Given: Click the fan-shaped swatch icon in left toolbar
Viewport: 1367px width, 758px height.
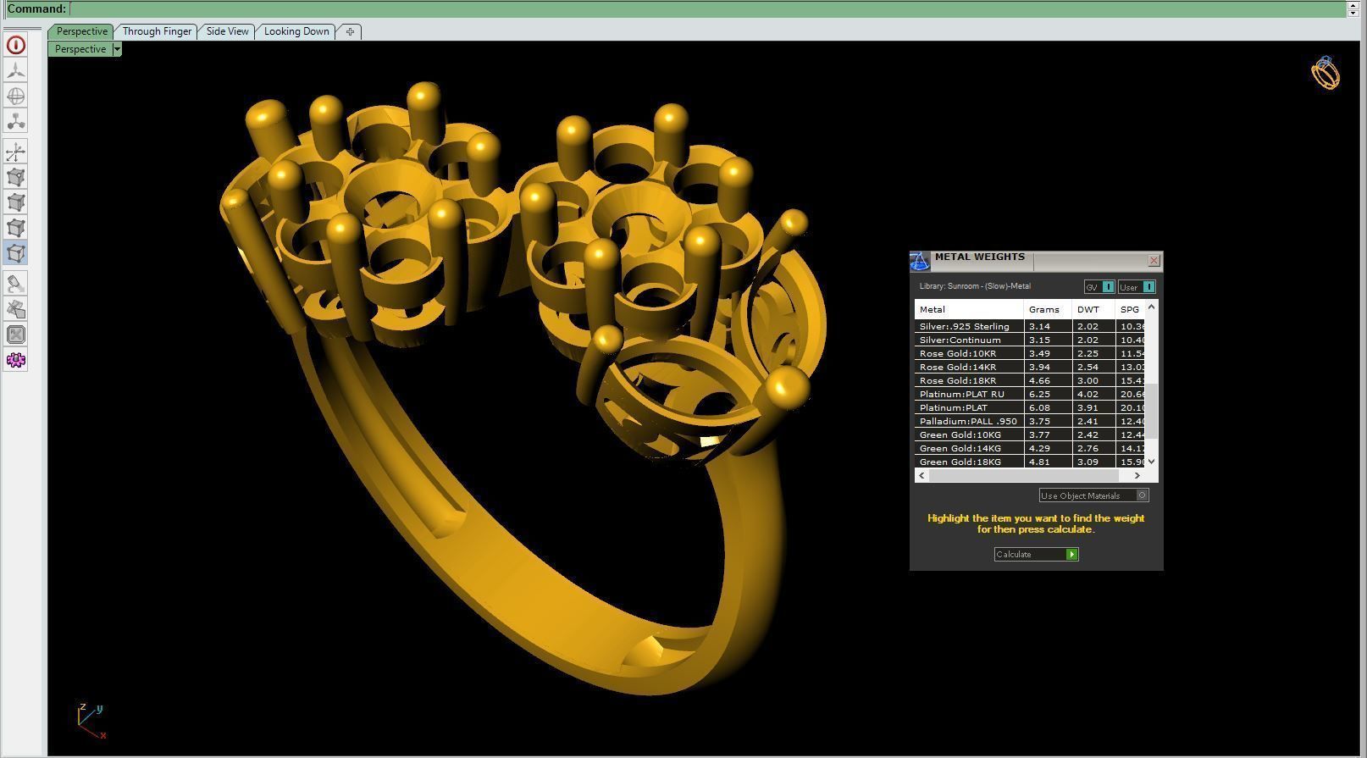Looking at the screenshot, I should (15, 309).
